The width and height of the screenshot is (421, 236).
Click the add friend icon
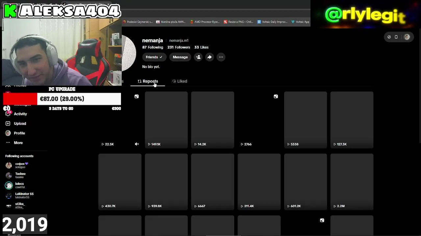click(x=198, y=57)
